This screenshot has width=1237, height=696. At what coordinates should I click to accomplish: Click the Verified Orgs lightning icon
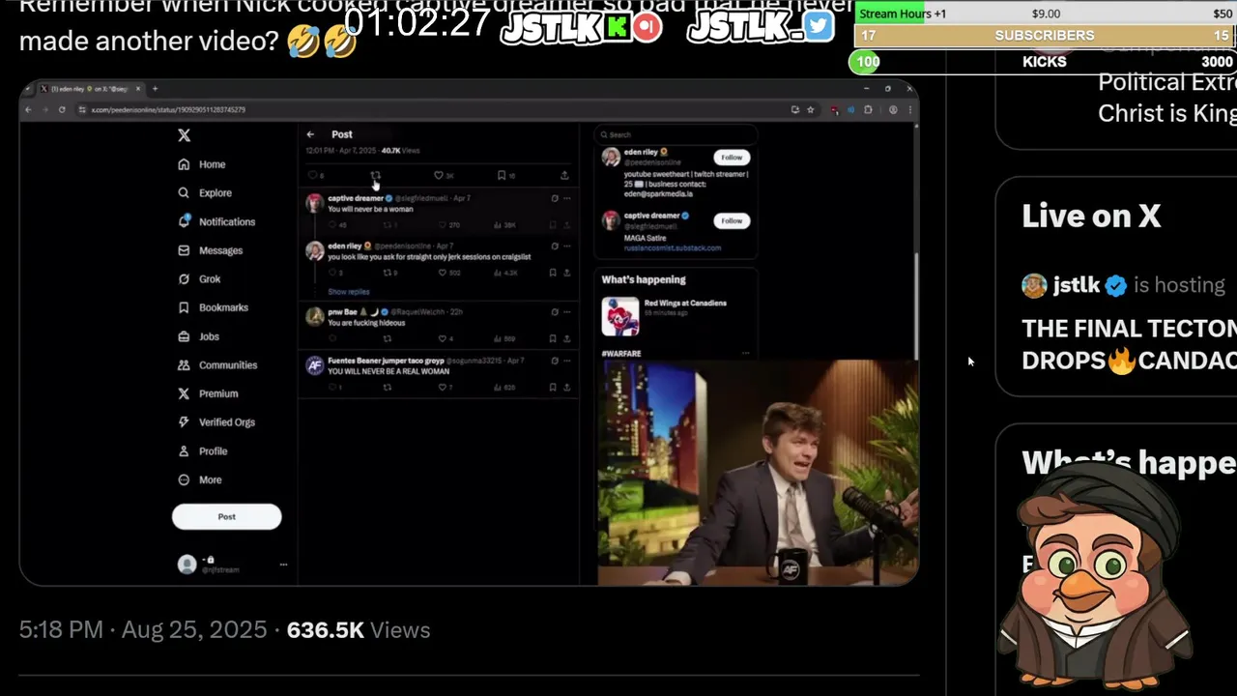tap(184, 422)
